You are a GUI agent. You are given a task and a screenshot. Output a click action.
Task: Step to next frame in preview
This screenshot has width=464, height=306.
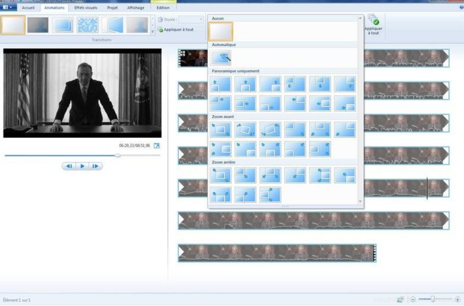(x=95, y=166)
